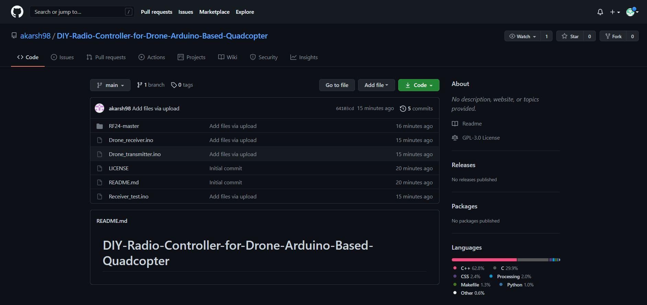The width and height of the screenshot is (647, 305).
Task: Open the plus create-new menu
Action: (615, 12)
